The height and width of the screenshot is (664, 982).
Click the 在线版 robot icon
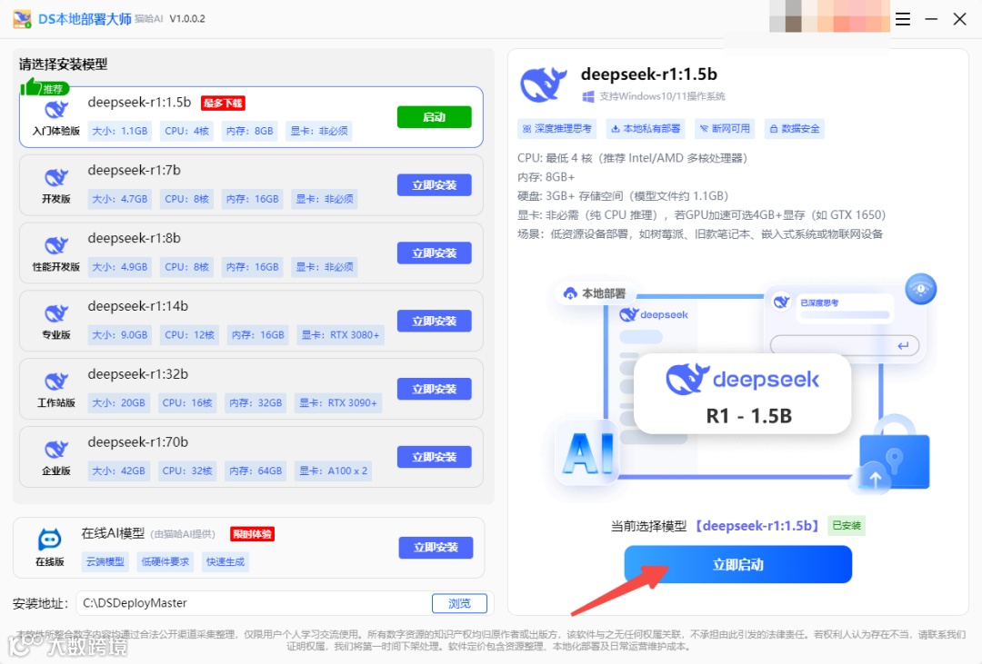click(49, 539)
